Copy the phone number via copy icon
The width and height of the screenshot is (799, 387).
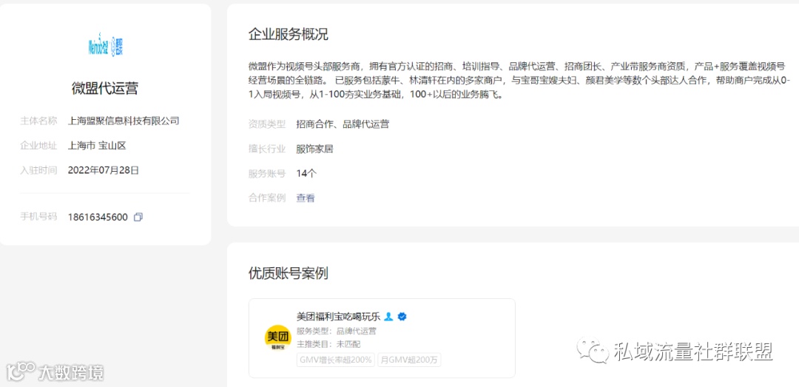click(x=138, y=218)
